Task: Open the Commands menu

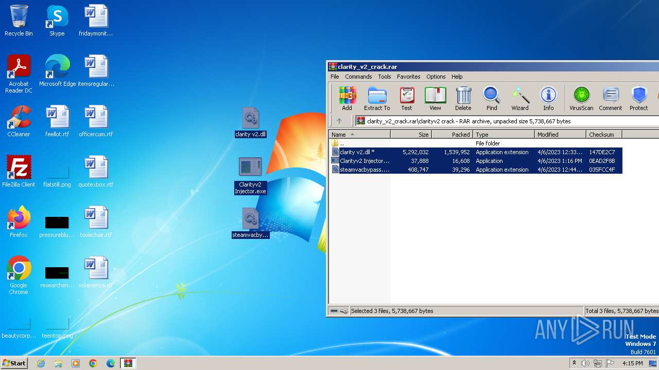Action: coord(358,77)
